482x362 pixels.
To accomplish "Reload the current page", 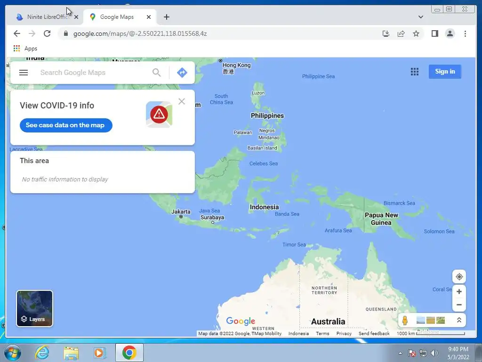I will point(47,33).
